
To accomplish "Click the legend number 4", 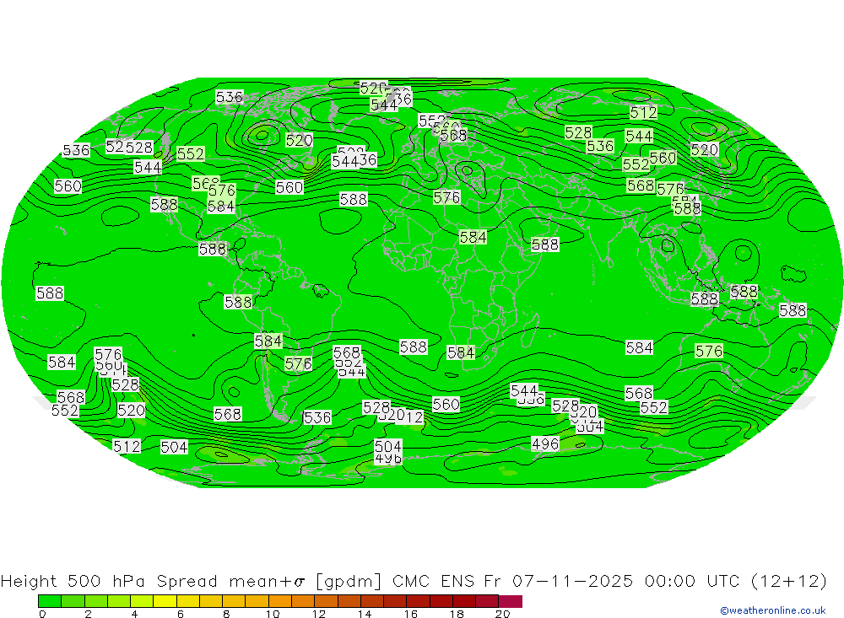I will point(134,614).
